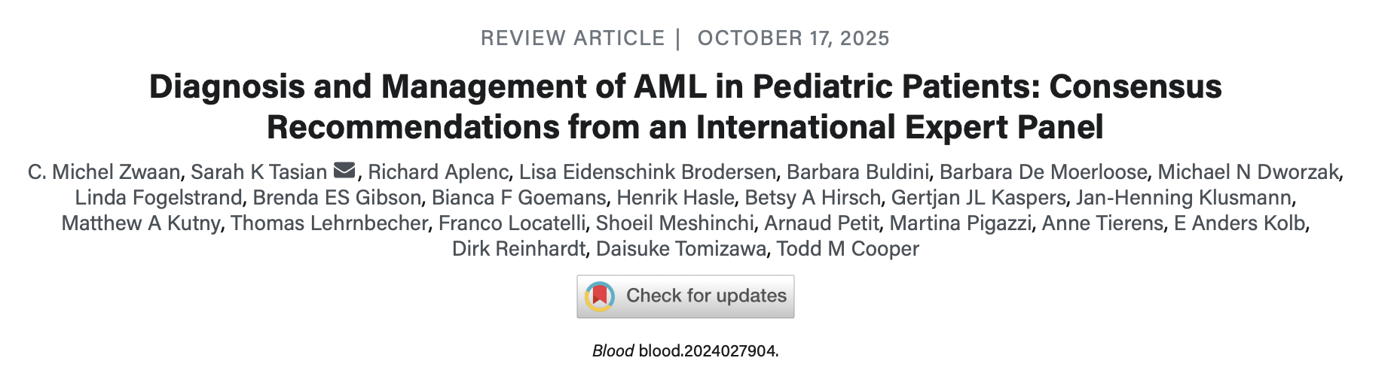
Task: Open Barbara Buldini's author details
Action: point(858,172)
